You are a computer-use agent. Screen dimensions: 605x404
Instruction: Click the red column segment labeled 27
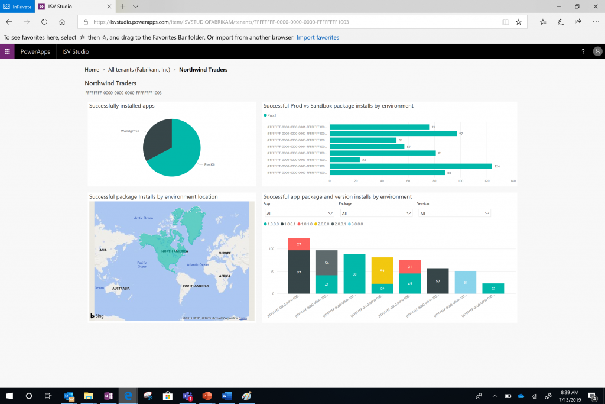pos(299,244)
